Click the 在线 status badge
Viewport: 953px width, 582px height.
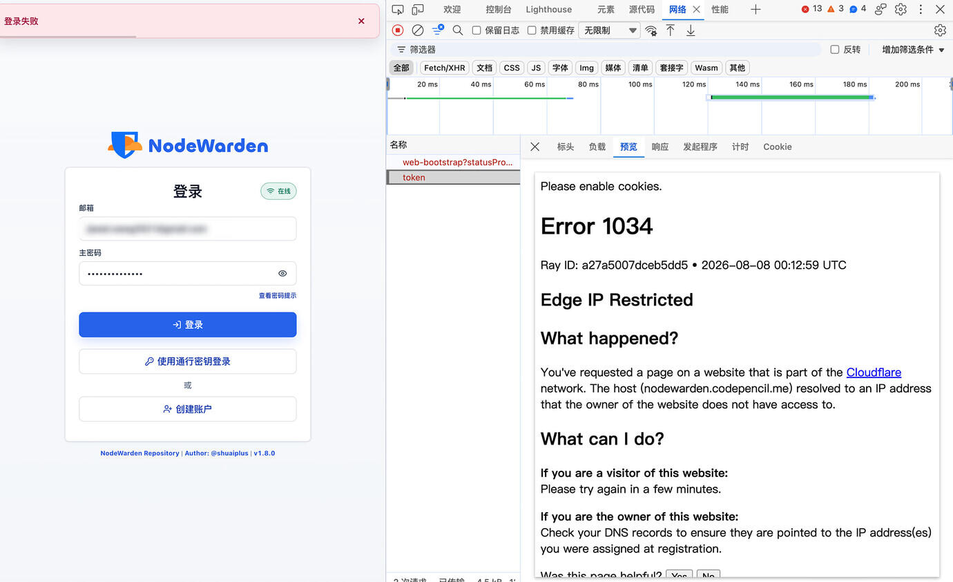click(x=278, y=191)
